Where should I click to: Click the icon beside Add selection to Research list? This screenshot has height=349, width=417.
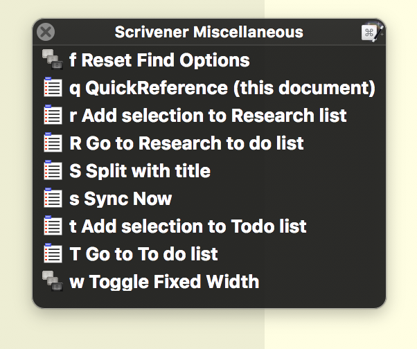click(53, 114)
